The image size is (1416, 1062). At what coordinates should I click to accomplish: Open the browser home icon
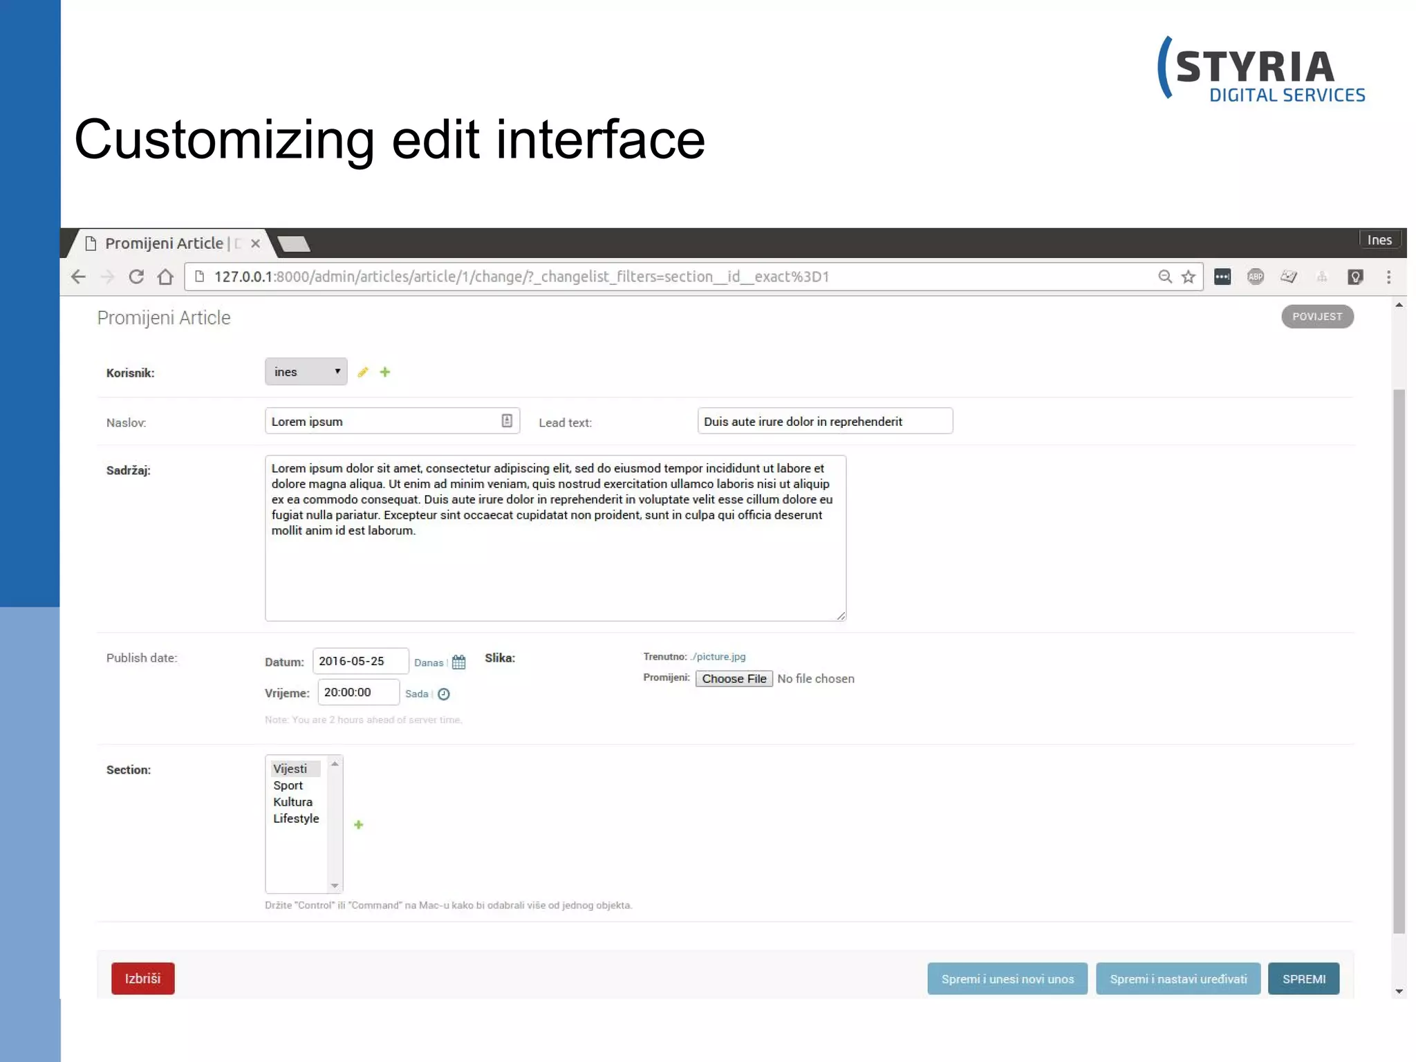[x=165, y=277]
